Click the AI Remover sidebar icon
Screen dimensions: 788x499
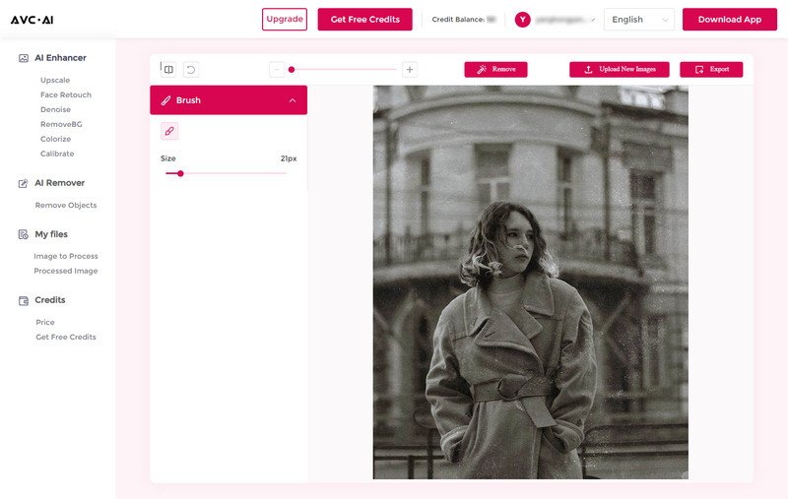tap(23, 183)
